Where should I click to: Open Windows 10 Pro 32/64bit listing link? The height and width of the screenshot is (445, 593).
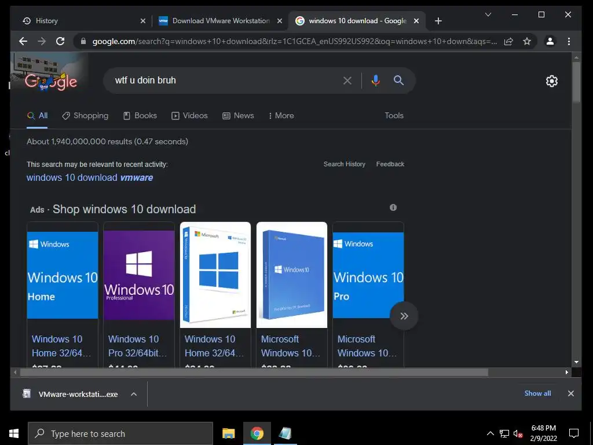click(x=137, y=346)
